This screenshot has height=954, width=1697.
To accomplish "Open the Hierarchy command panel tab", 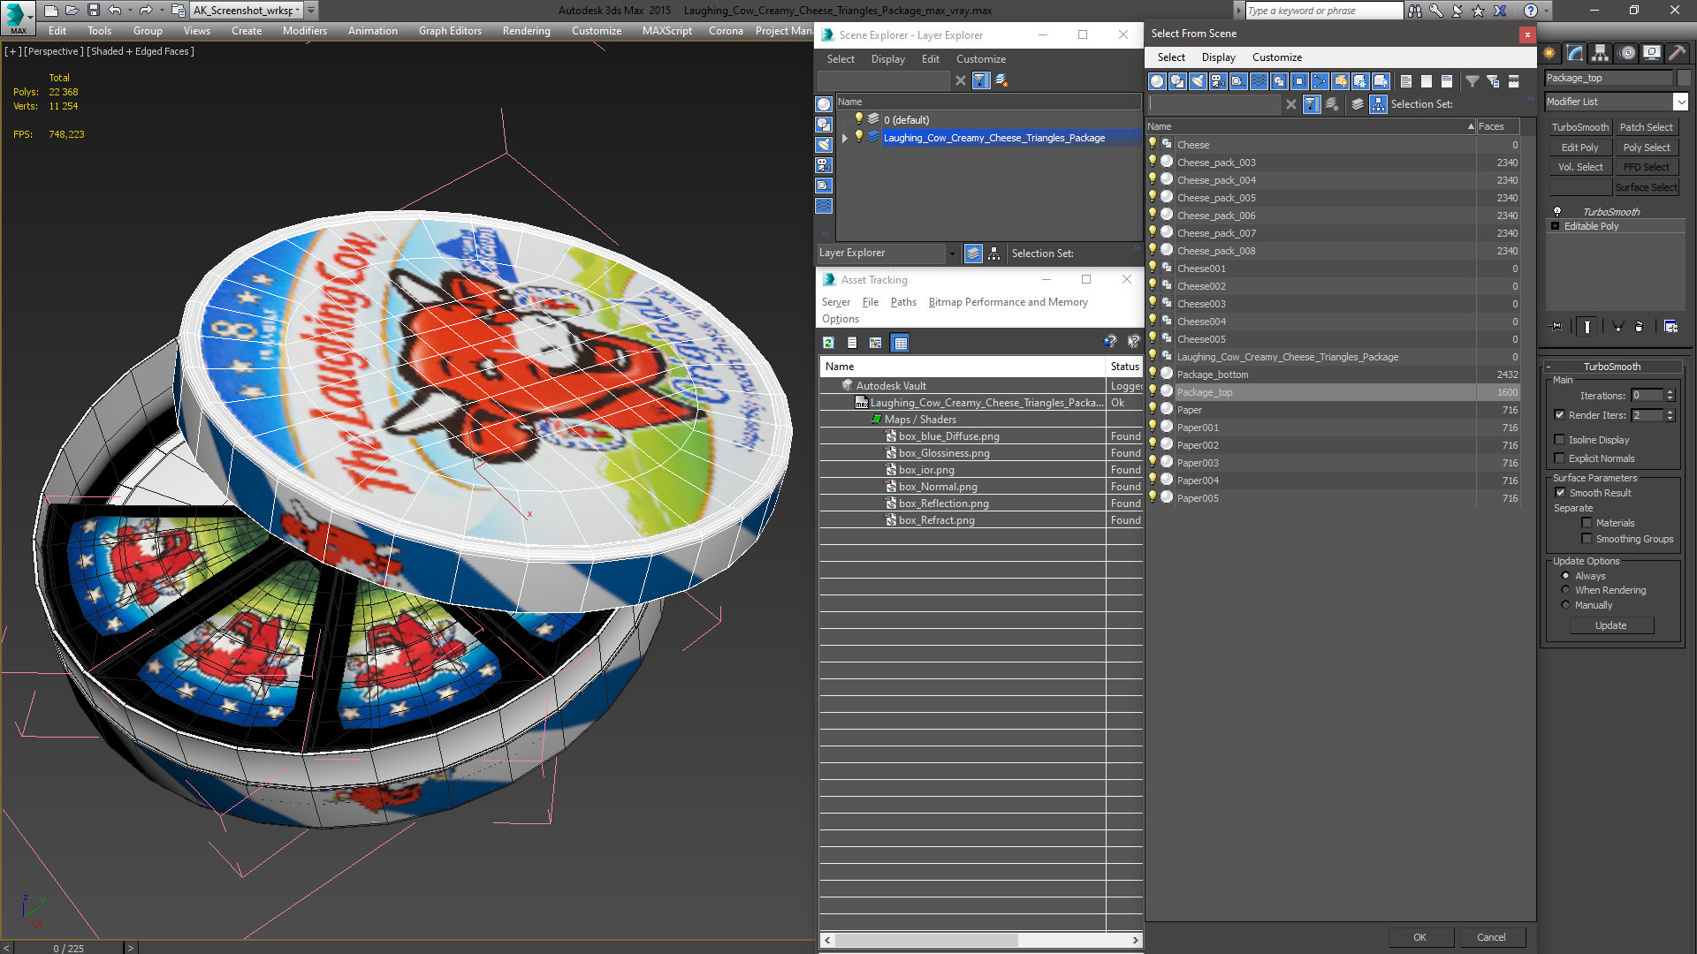I will click(1601, 53).
